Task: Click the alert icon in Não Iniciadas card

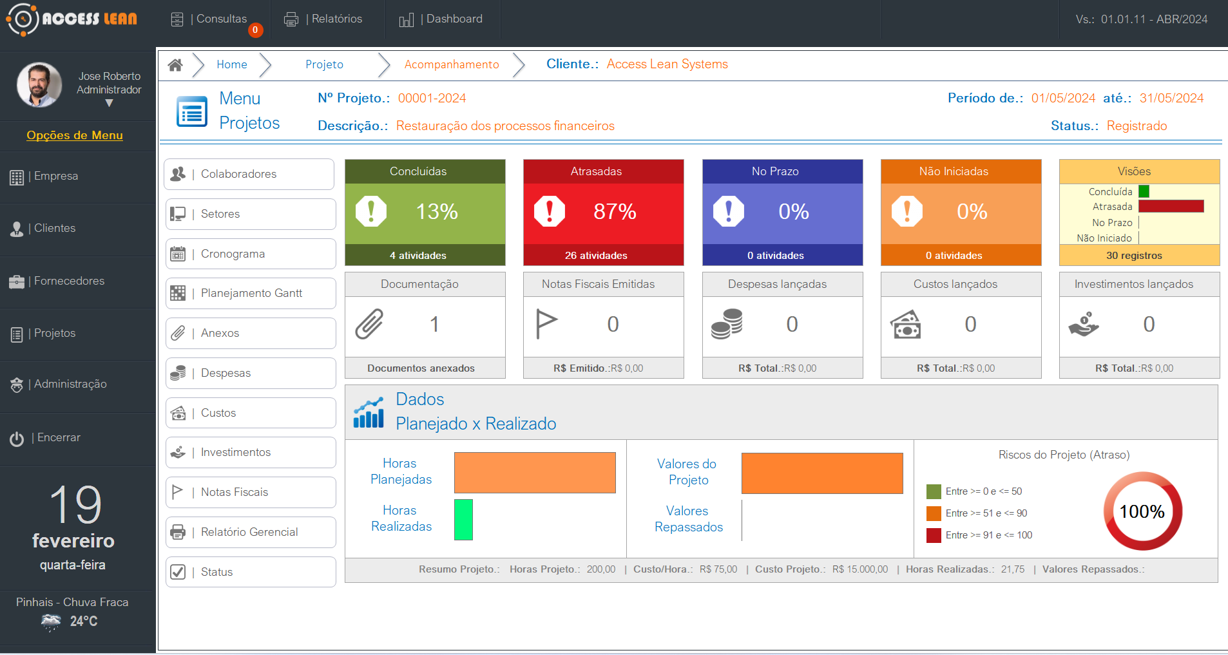Action: 907,211
